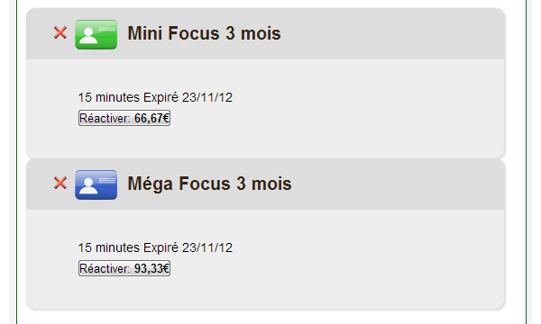Click the blue Méga Focus card icon
This screenshot has height=324, width=541.
[96, 184]
